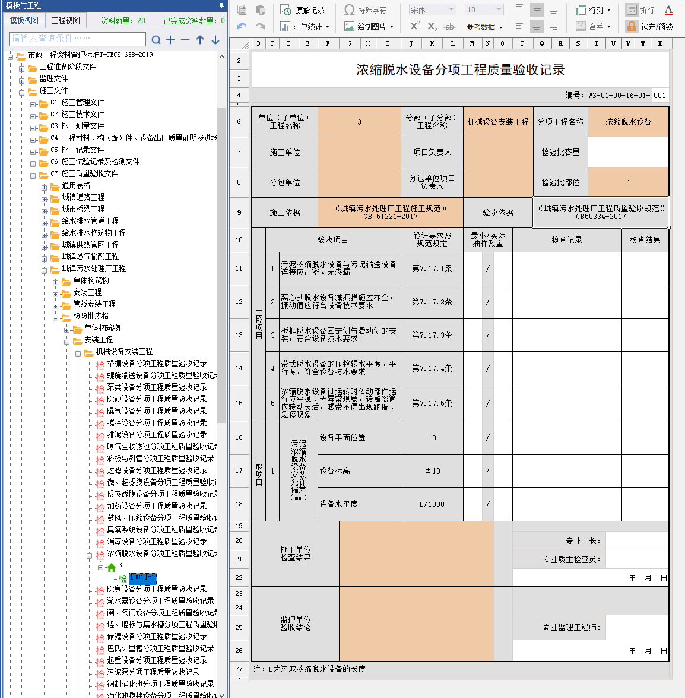The width and height of the screenshot is (685, 698).
Task: Toggle 折行 text wrap
Action: [640, 9]
